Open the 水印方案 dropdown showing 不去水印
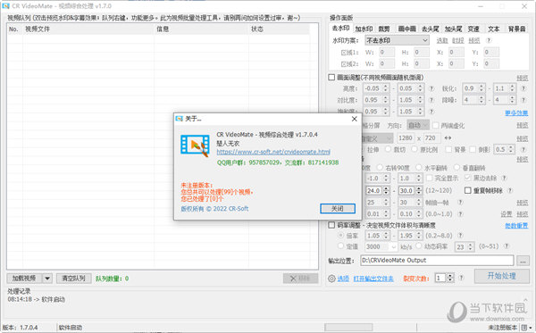 point(397,41)
